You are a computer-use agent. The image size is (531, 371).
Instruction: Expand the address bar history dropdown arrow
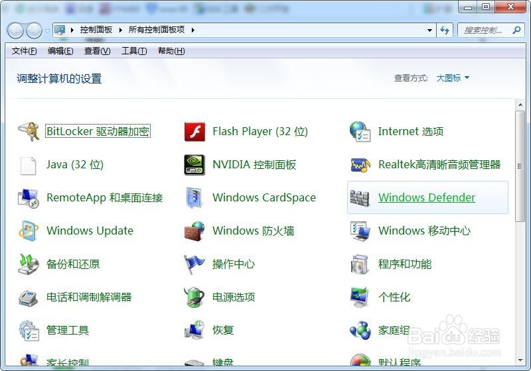coord(429,30)
